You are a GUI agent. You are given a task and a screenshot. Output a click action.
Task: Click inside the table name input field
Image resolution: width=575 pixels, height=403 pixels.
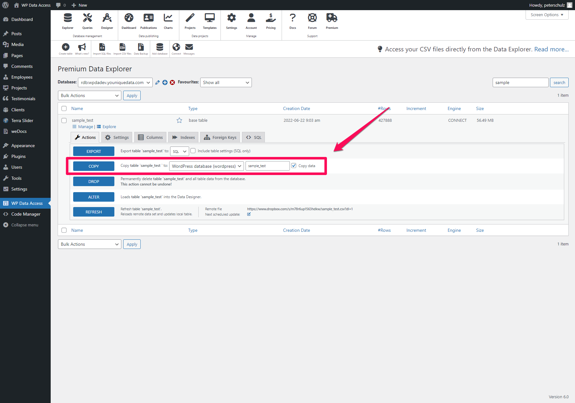pos(267,166)
